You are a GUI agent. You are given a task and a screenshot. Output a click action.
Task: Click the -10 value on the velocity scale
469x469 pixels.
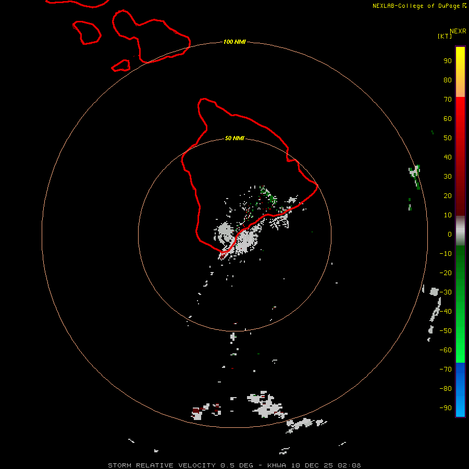[446, 254]
